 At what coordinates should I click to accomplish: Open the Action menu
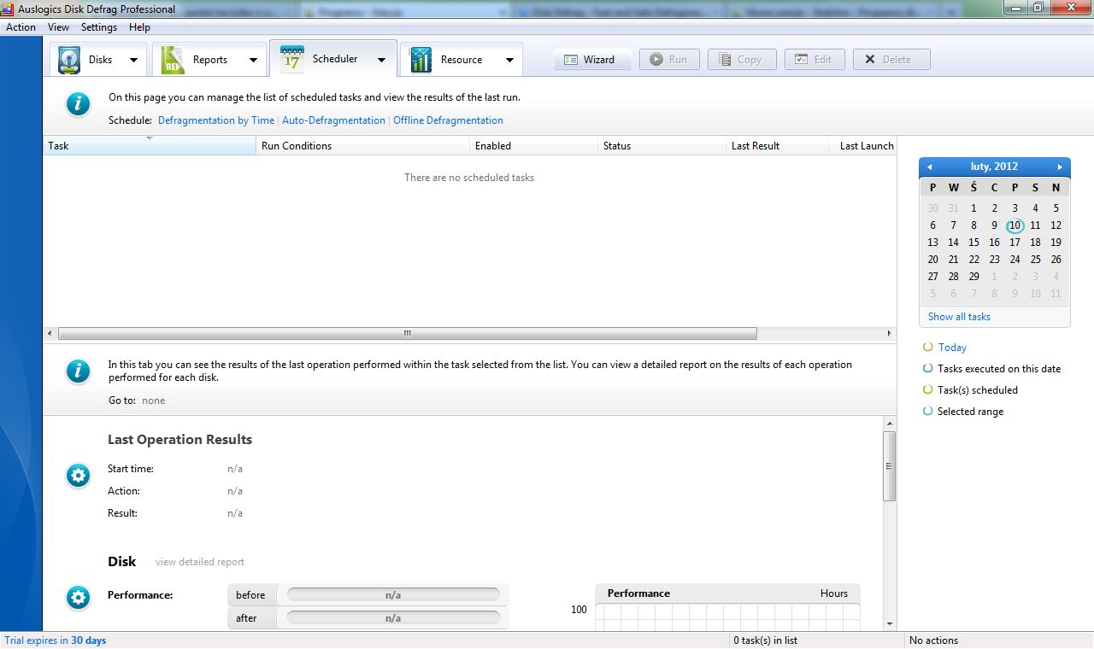pos(21,27)
